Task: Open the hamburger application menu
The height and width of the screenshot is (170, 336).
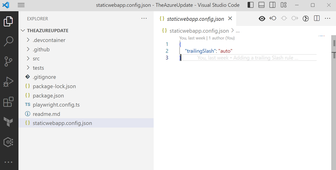Action: tap(21, 5)
